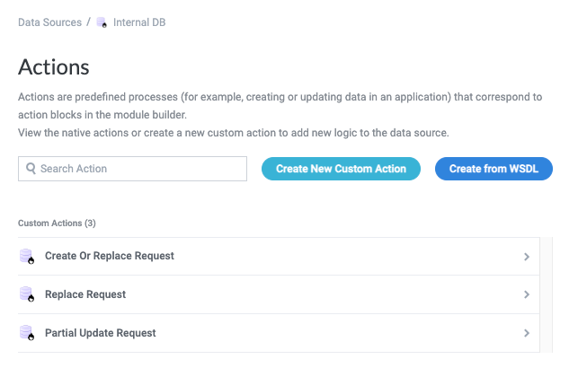Click the database icon beside Create Or Replace Request
The height and width of the screenshot is (377, 578).
(x=26, y=257)
